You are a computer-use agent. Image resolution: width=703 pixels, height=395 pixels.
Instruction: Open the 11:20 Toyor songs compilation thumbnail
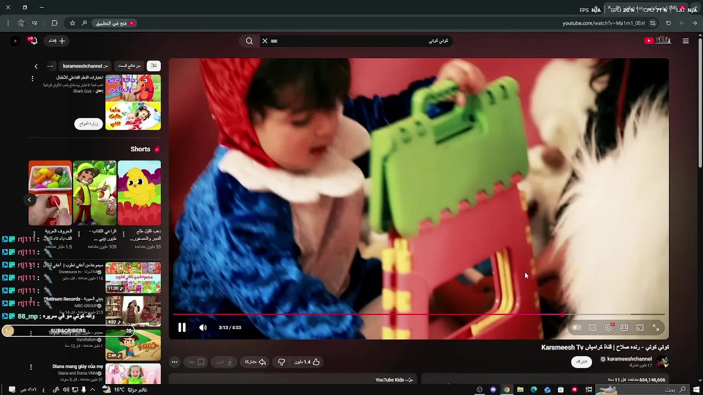pos(133,278)
